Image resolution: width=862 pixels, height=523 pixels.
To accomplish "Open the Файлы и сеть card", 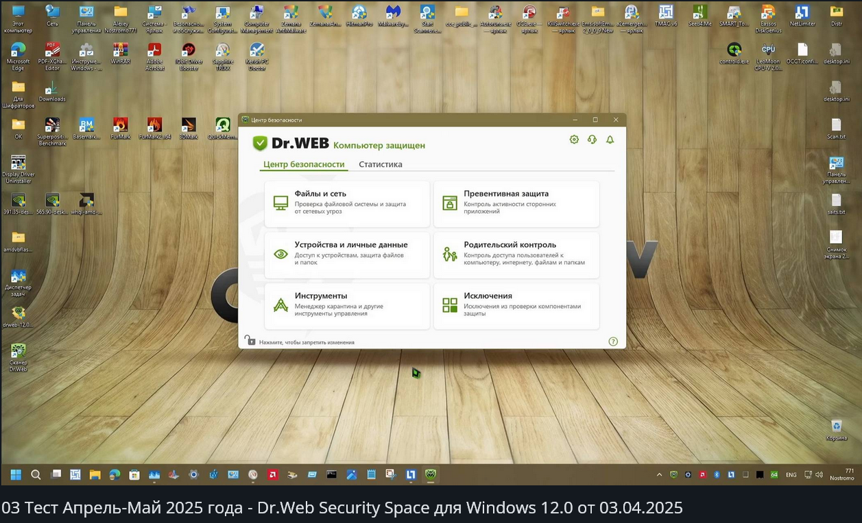I will tap(347, 204).
